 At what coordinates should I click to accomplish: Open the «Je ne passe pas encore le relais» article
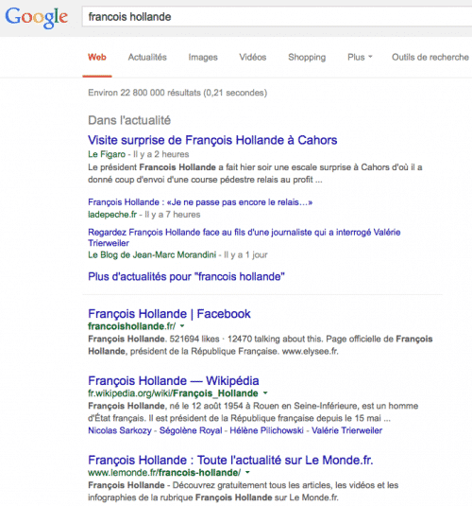[x=200, y=202]
